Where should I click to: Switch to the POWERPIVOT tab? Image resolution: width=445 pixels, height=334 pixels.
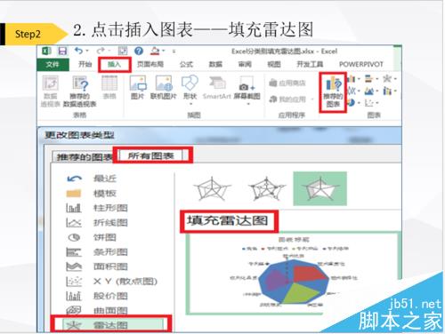pyautogui.click(x=361, y=64)
